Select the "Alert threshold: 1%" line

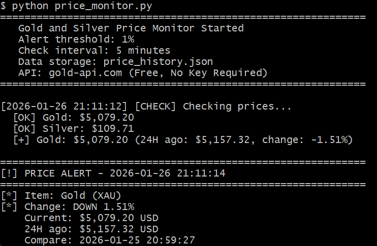[x=76, y=39]
